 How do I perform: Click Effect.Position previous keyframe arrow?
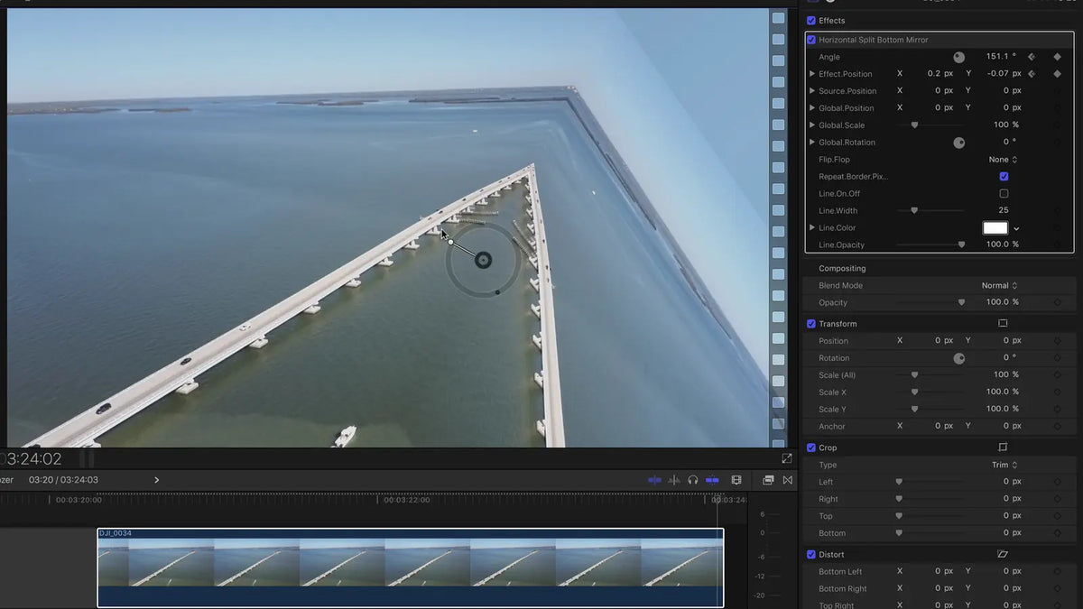[1032, 74]
